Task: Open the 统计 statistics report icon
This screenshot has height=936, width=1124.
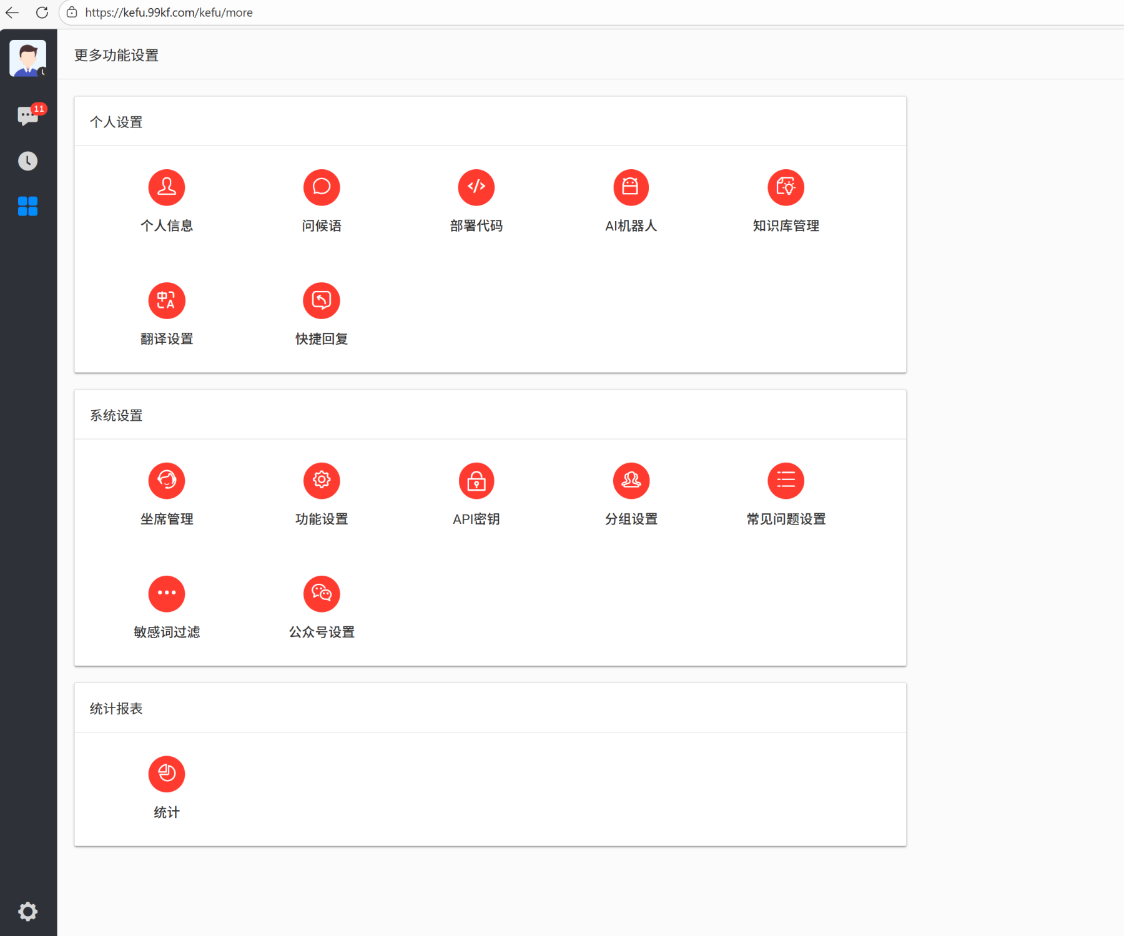Action: point(166,774)
